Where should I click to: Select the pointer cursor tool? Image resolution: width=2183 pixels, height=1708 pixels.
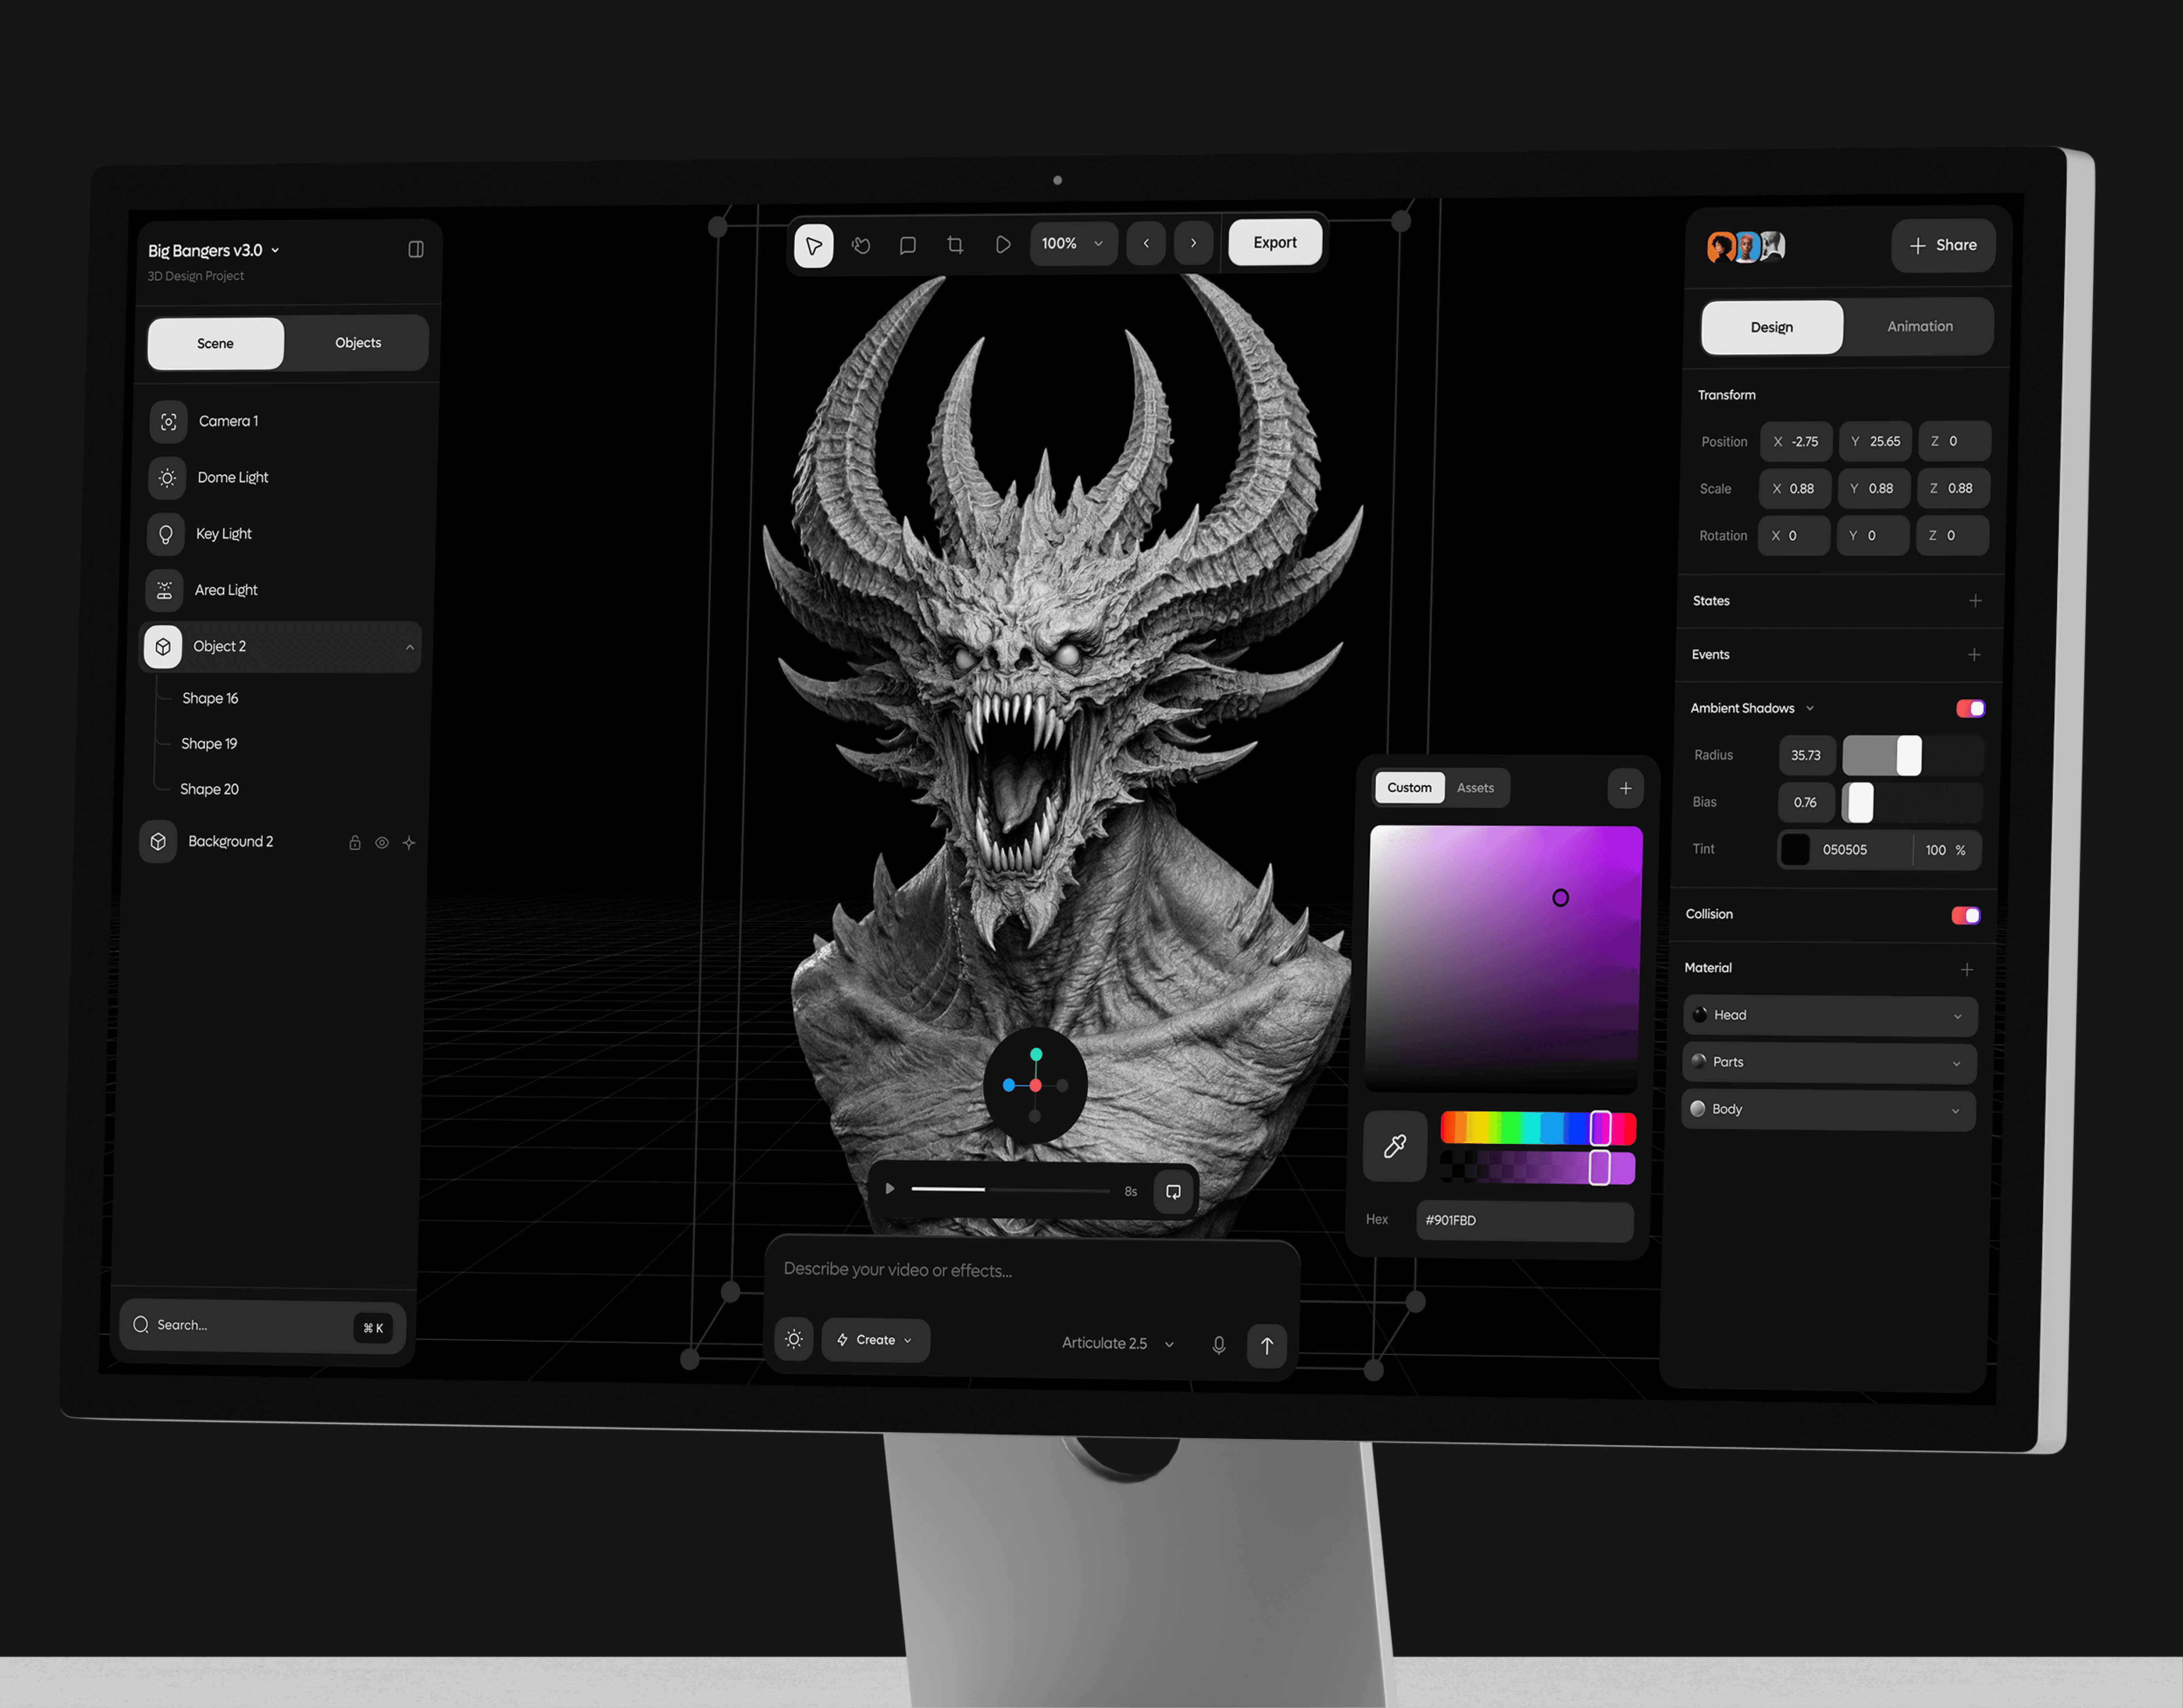coord(813,245)
